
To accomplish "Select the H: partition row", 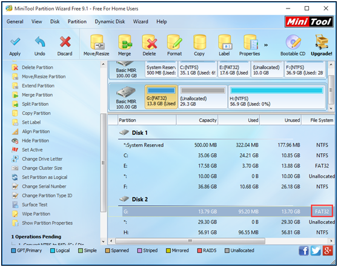I will (x=221, y=232).
